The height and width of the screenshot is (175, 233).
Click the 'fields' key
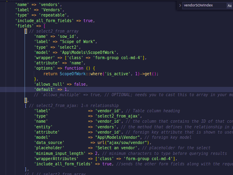pyautogui.click(x=25, y=26)
